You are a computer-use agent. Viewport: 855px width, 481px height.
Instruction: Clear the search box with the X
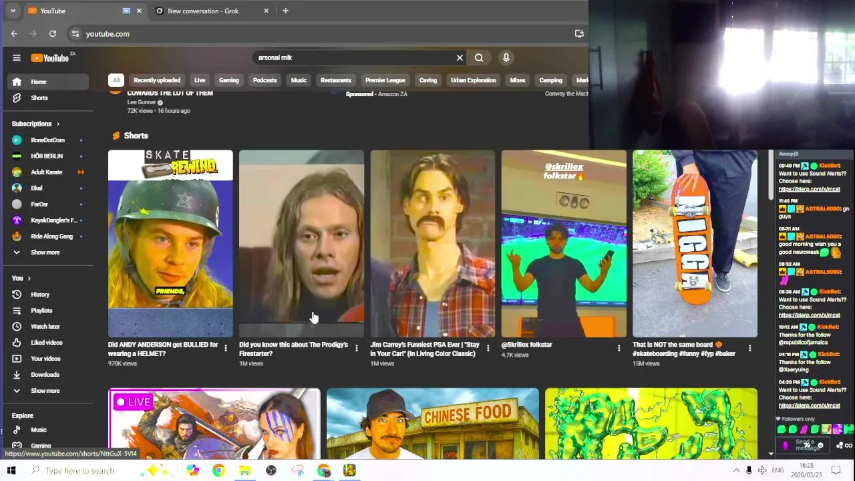click(460, 57)
